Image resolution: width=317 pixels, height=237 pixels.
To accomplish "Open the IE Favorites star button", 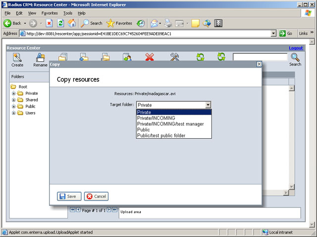I will (119, 23).
